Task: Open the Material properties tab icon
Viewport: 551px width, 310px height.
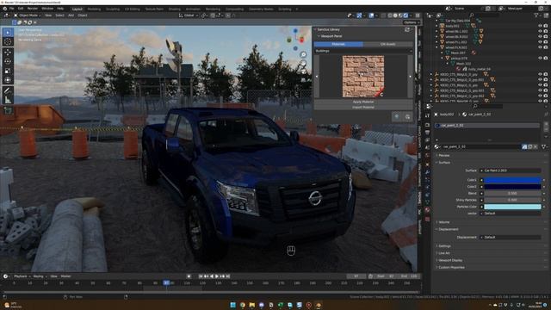Action: [427, 210]
